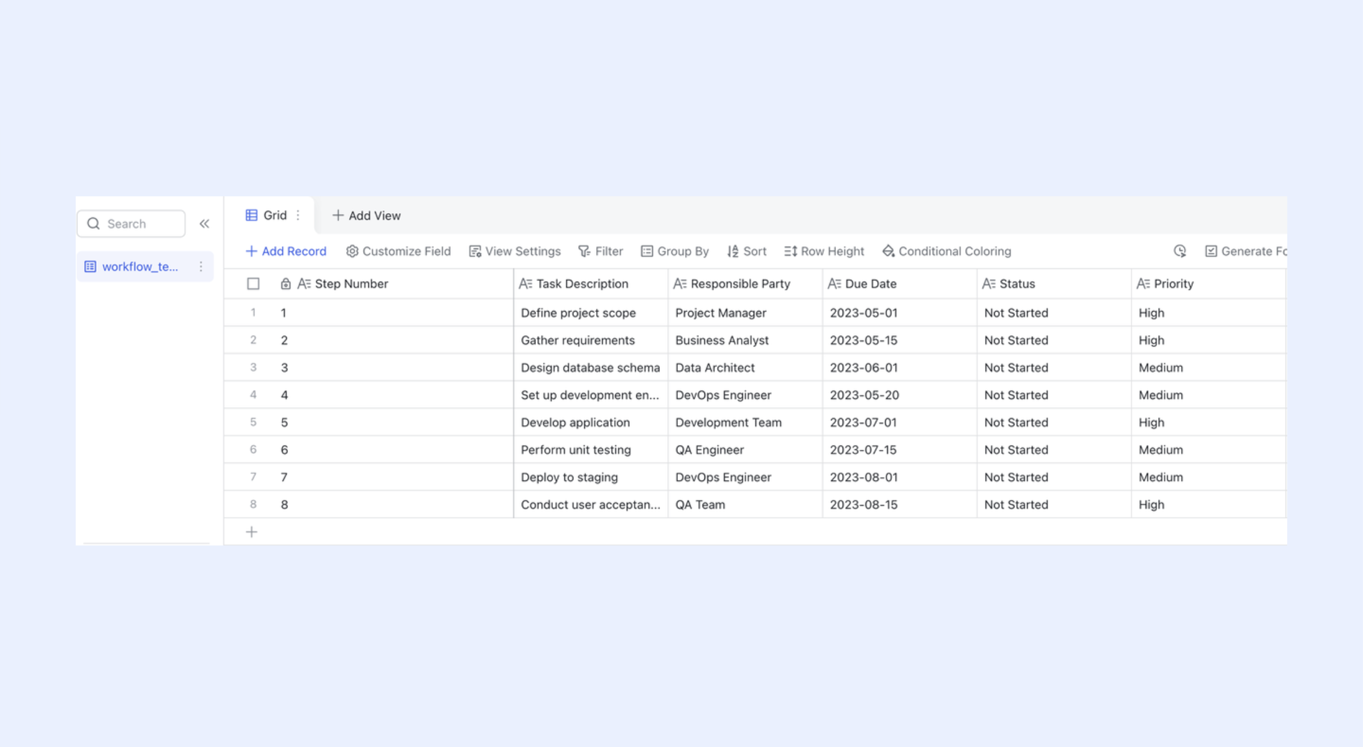Click Add Record
Viewport: 1363px width, 747px height.
(286, 252)
